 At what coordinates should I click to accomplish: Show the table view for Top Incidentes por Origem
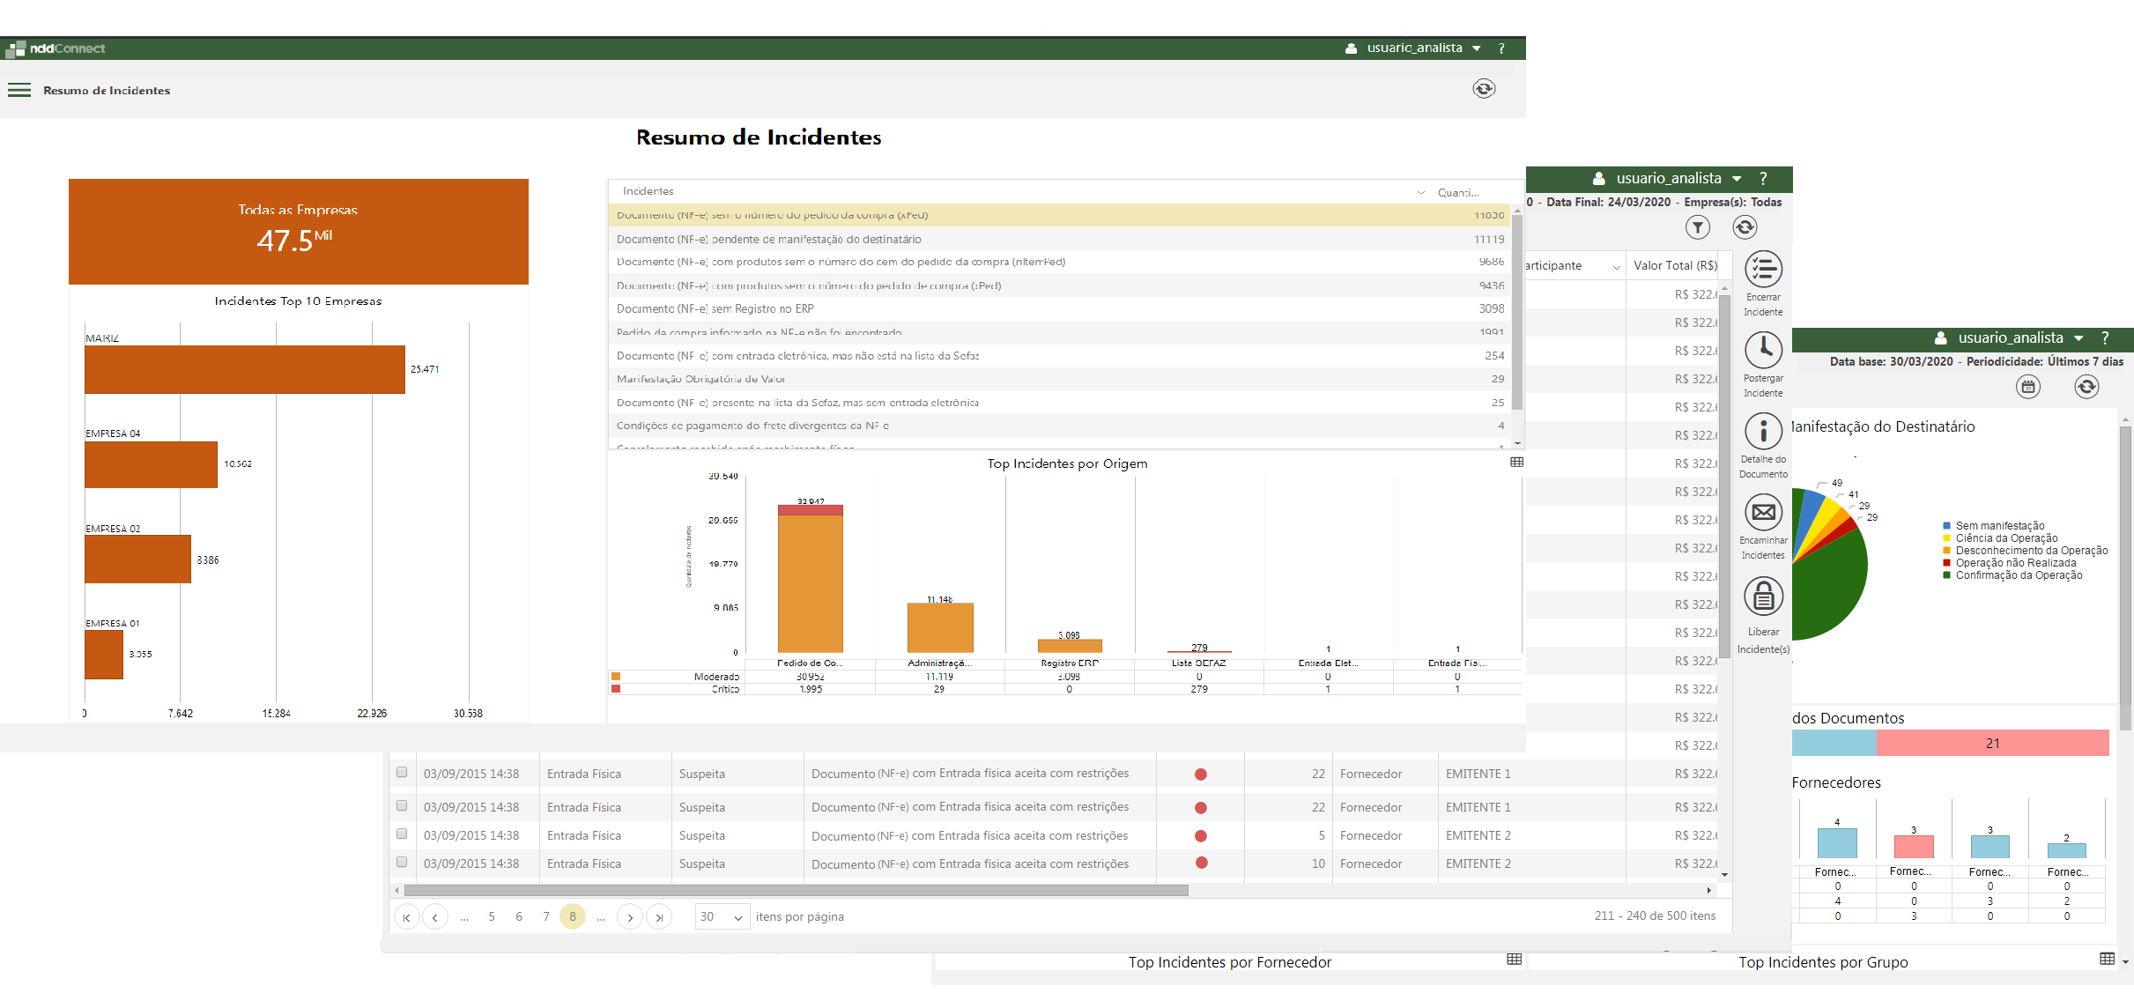pos(1516,463)
